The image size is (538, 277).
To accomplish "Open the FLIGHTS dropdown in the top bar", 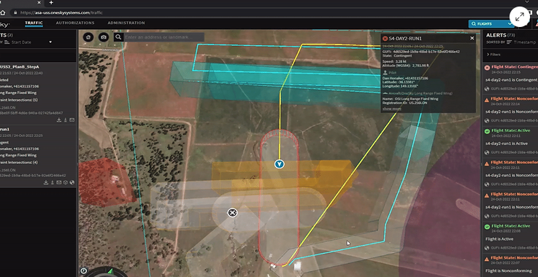I will [x=491, y=23].
